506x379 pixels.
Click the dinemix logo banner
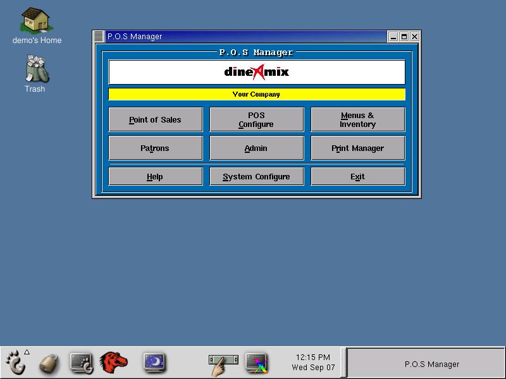point(257,72)
